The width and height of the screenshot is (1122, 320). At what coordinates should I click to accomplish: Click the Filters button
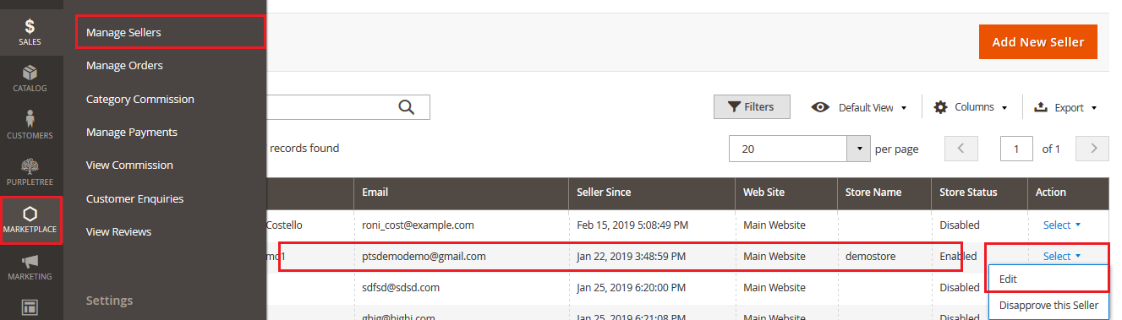752,107
